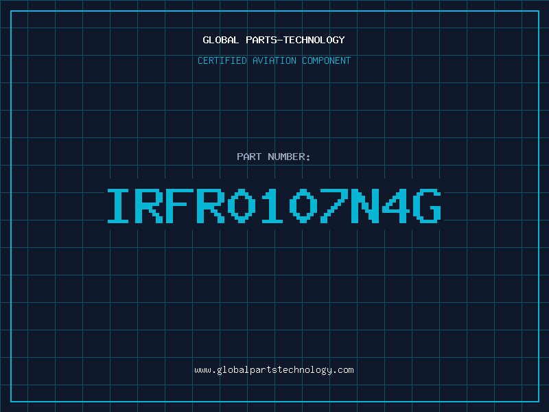Image resolution: width=549 pixels, height=412 pixels.
Task: Select the word AVIATION in the subtitle
Action: [x=274, y=61]
